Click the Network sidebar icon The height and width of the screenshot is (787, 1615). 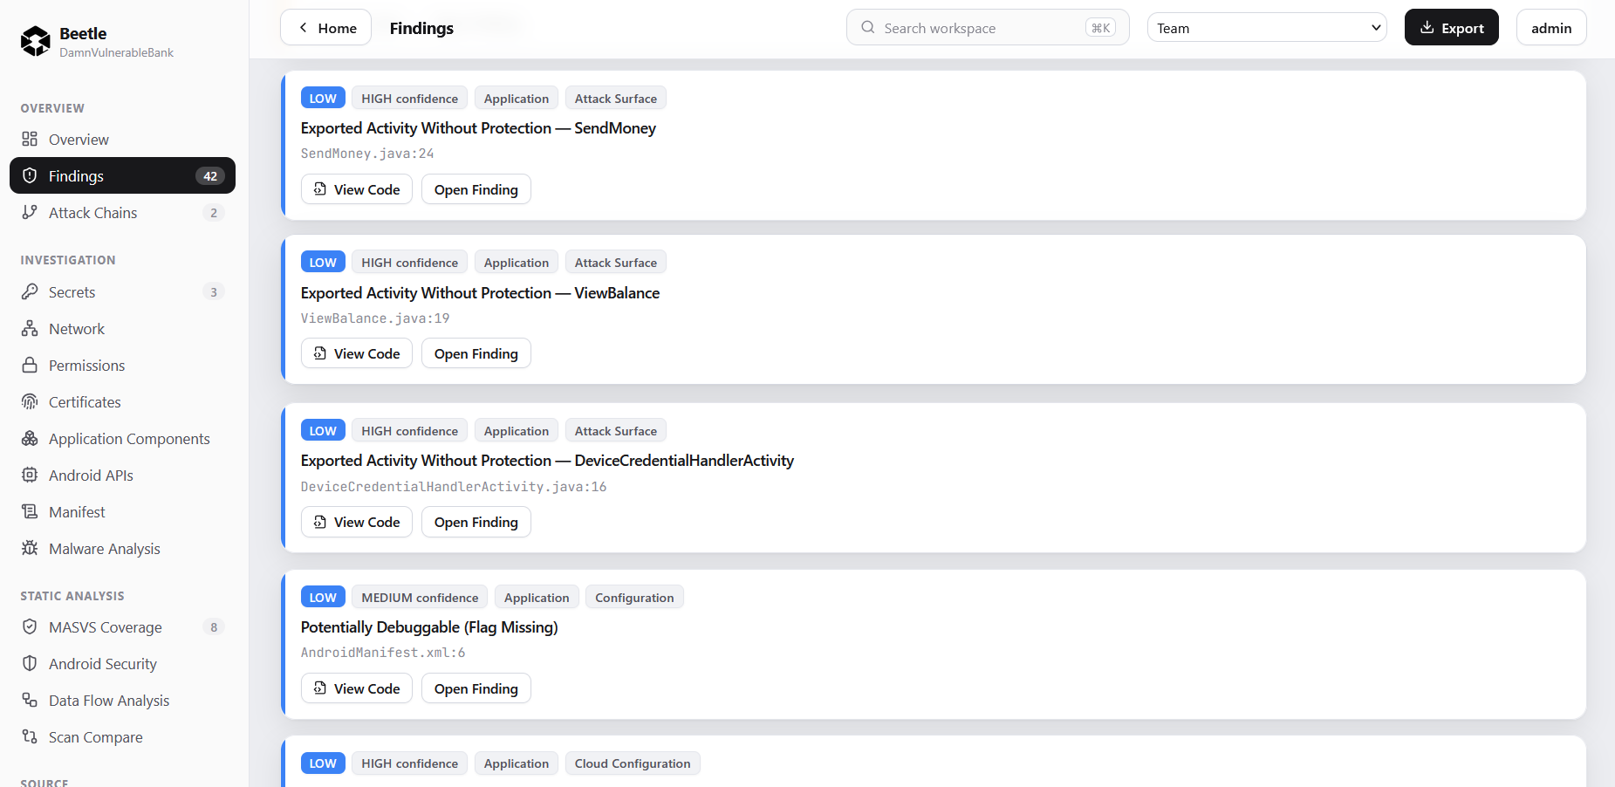point(30,328)
